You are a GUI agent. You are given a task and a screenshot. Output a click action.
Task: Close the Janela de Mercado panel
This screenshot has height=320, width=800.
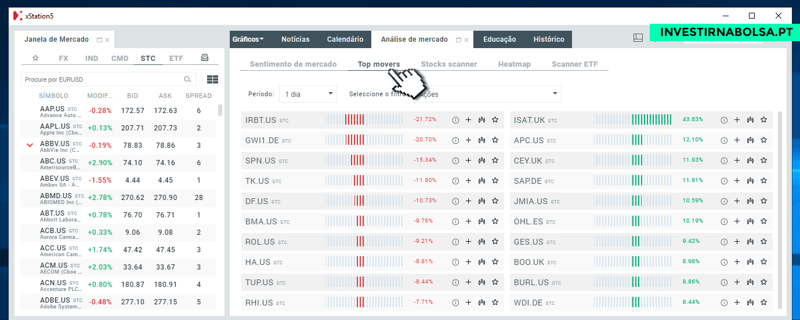tap(108, 40)
